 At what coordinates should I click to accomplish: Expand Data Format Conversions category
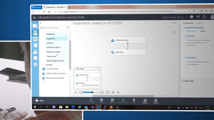pyautogui.click(x=41, y=73)
